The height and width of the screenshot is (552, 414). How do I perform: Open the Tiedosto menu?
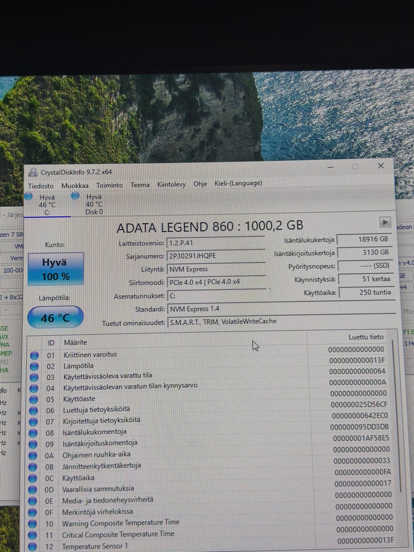(x=41, y=186)
